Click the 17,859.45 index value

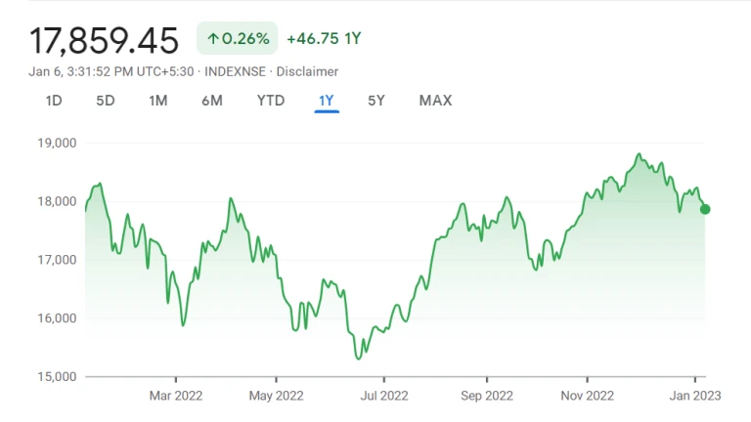click(104, 40)
